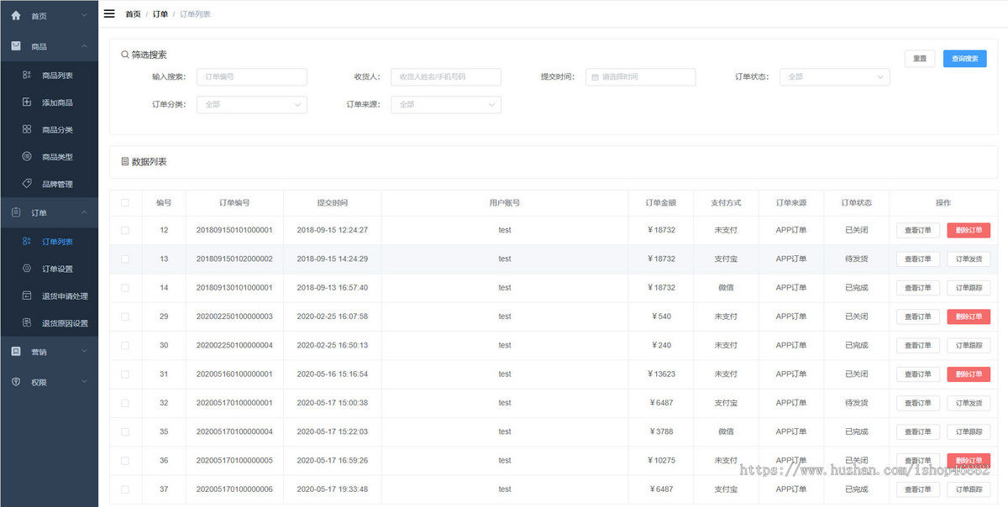
Task: Check the row checkbox for order 35
Action: pyautogui.click(x=125, y=431)
